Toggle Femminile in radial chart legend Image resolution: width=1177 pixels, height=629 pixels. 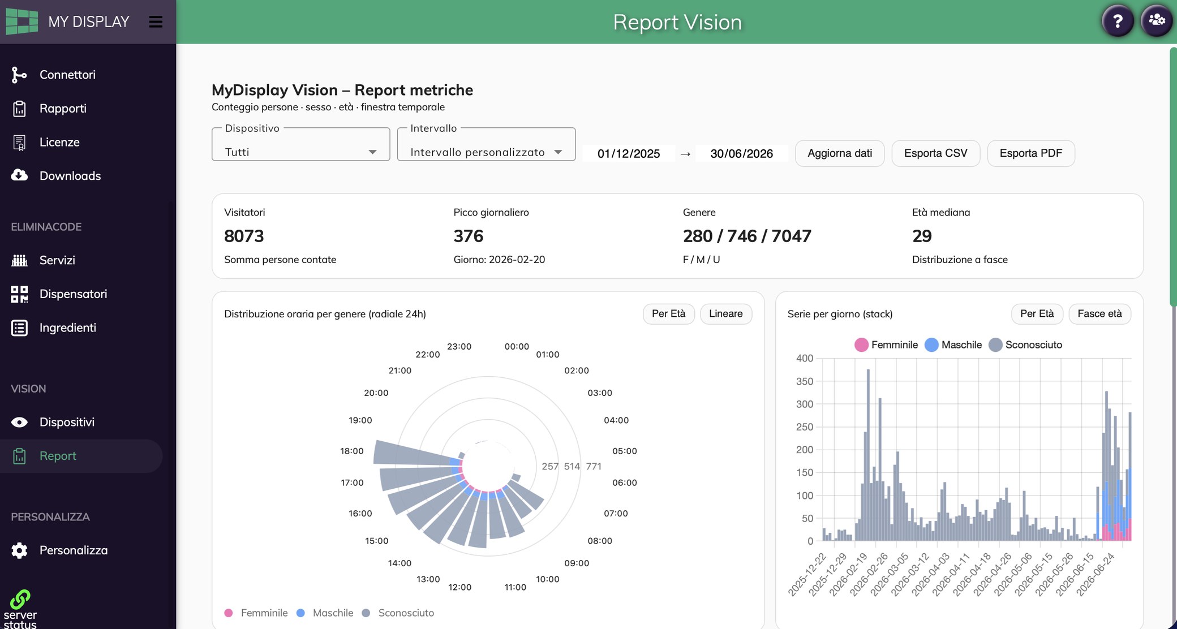click(x=256, y=613)
